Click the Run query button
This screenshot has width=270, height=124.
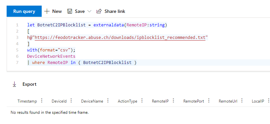pos(24,11)
